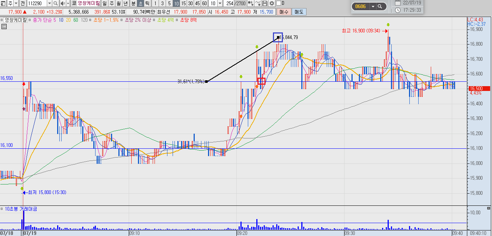492x236 pixels.
Task: Click the magnifier in 0606 search box
Action: click(380, 6)
